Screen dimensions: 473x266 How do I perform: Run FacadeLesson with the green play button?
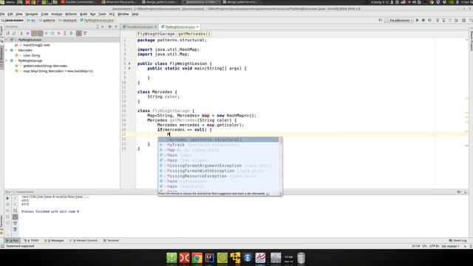(x=418, y=20)
